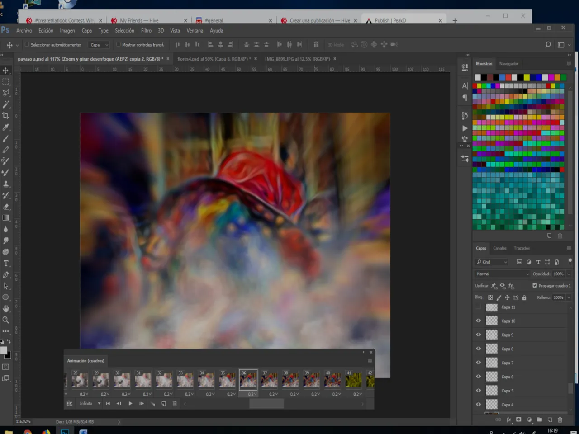Screen dimensions: 579x434
Task: Open the Infinito loop options dropdown
Action: [x=90, y=404]
